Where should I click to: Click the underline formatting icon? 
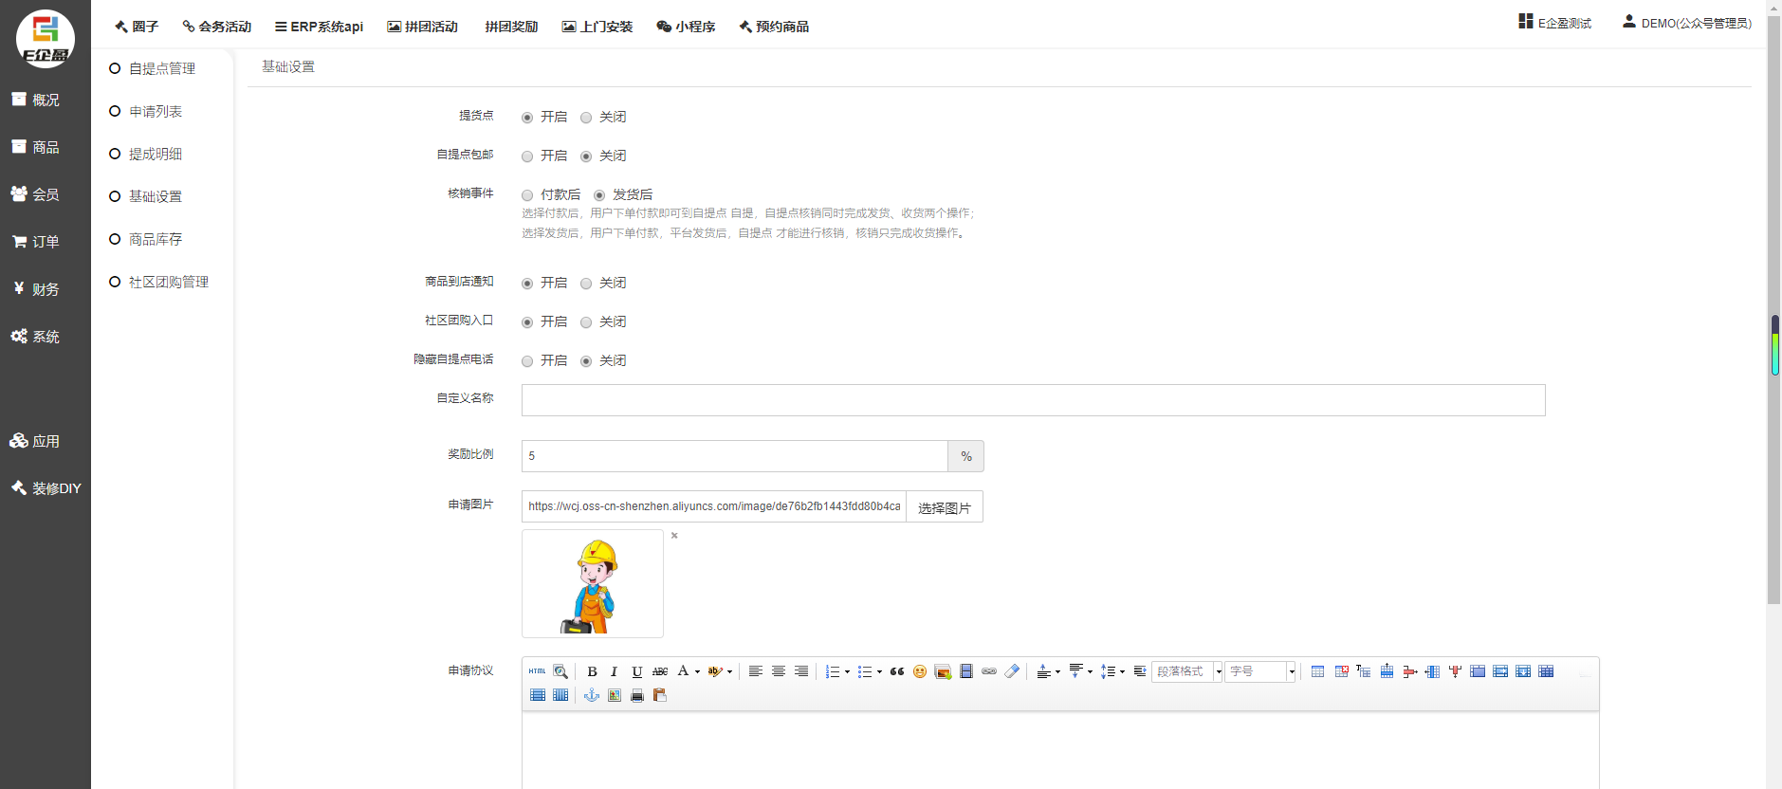tap(637, 671)
